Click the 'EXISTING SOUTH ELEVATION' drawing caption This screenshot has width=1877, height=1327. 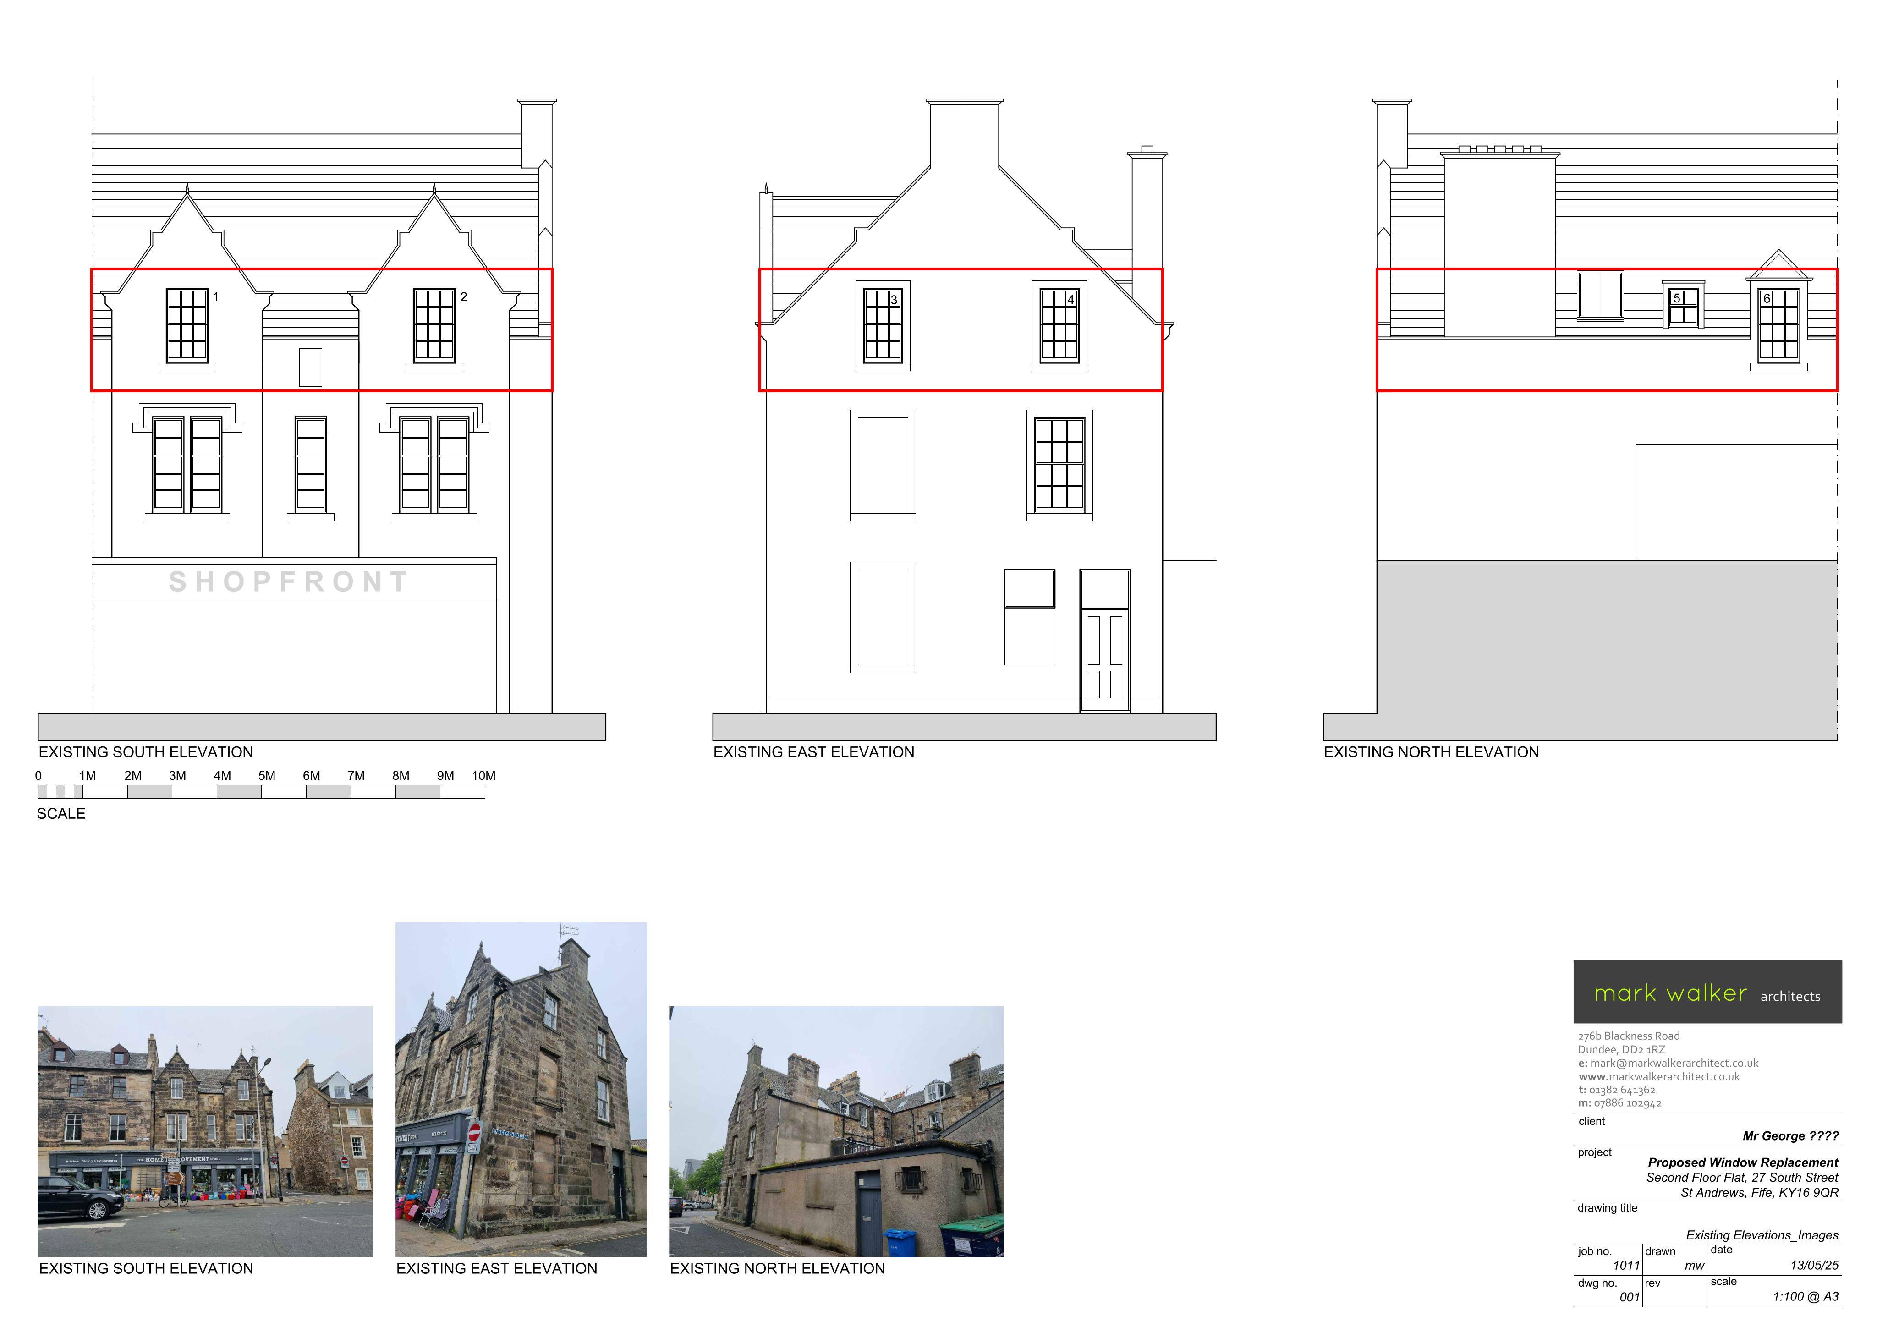[146, 752]
